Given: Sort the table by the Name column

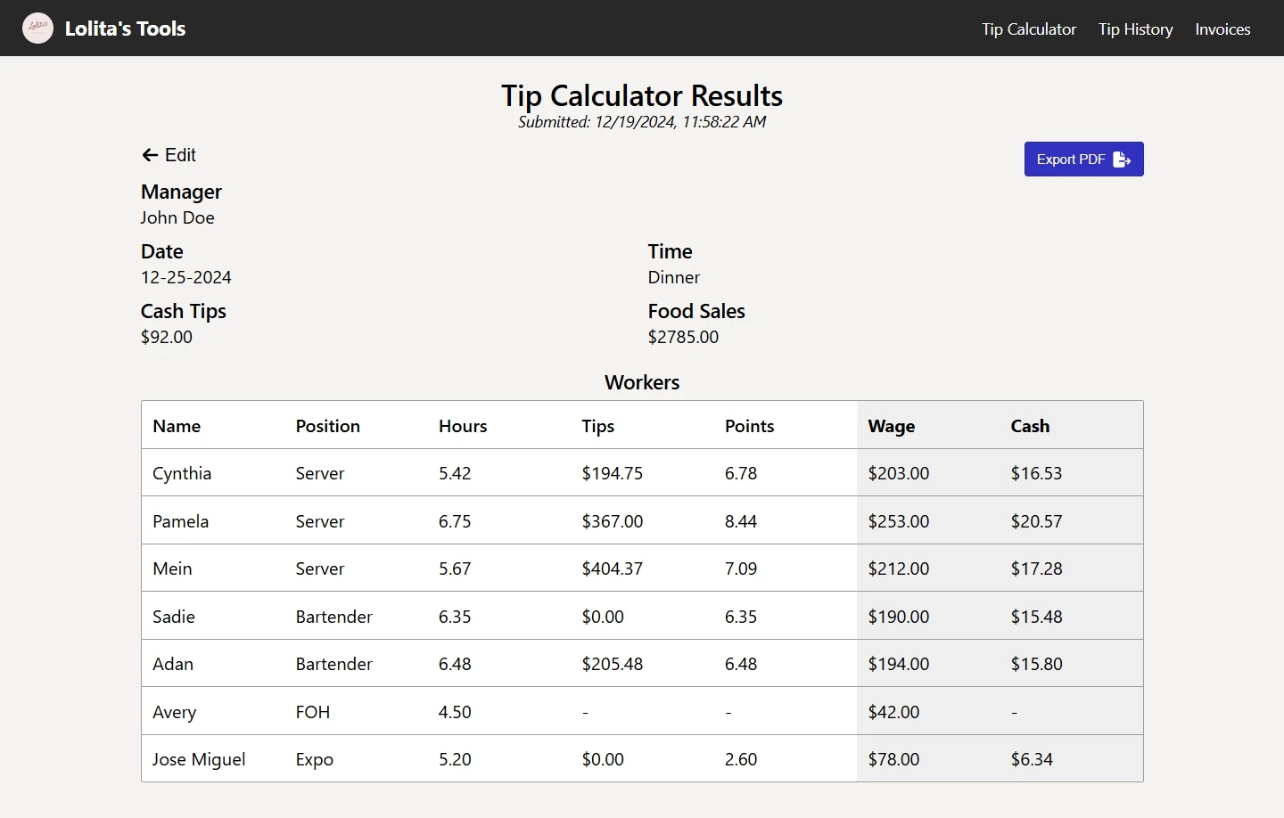Looking at the screenshot, I should [x=177, y=426].
